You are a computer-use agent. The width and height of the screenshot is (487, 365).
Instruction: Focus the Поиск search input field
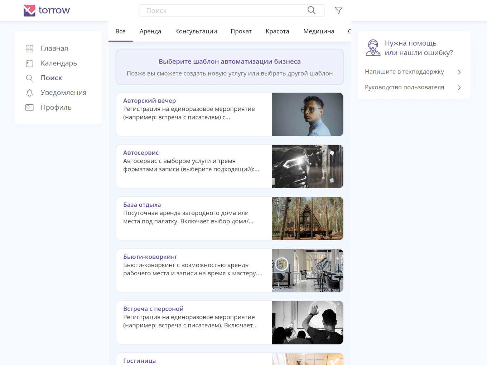pos(222,11)
